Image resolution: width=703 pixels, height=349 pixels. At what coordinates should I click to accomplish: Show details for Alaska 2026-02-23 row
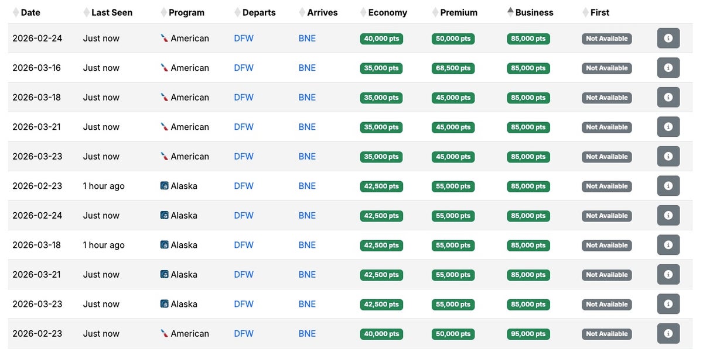(x=668, y=186)
